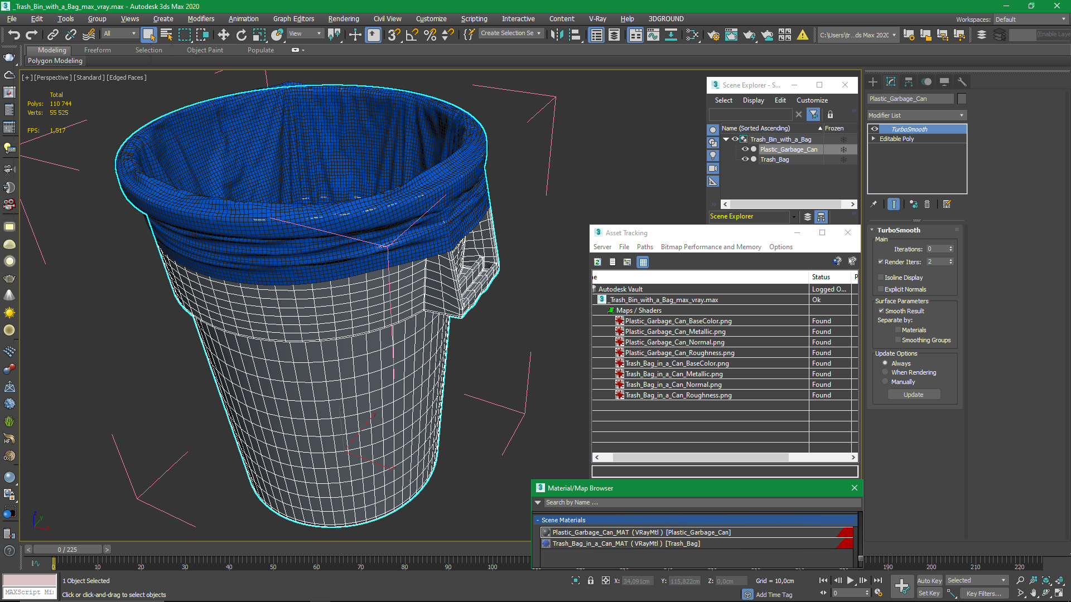
Task: Click Refresh icon in Asset Tracking
Action: tap(597, 262)
